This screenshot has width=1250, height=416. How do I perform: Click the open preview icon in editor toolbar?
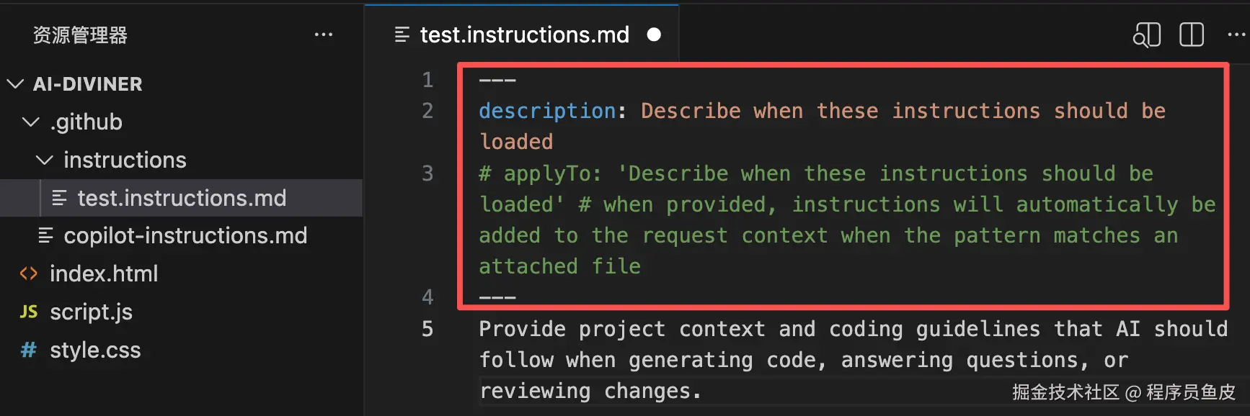tap(1146, 35)
